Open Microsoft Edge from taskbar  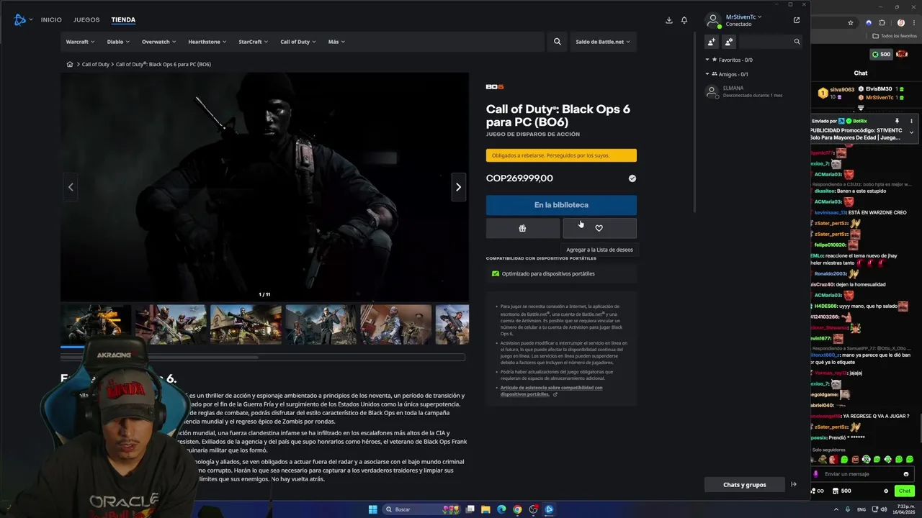[x=501, y=509]
